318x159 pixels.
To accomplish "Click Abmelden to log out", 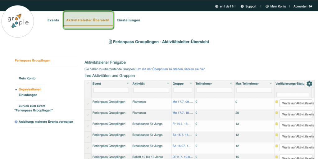I will [300, 7].
